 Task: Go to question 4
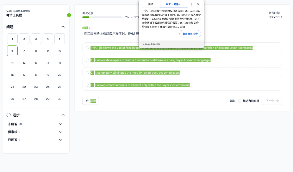[x=48, y=39]
